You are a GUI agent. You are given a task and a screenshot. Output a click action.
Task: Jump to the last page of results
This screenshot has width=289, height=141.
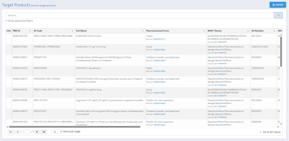(x=44, y=132)
